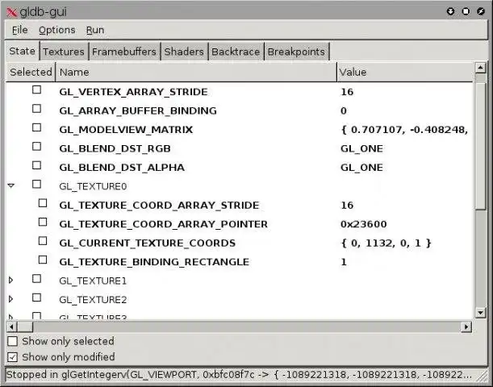This screenshot has width=493, height=387.
Task: Click the horizontal scrollbar thumb
Action: tap(24, 327)
